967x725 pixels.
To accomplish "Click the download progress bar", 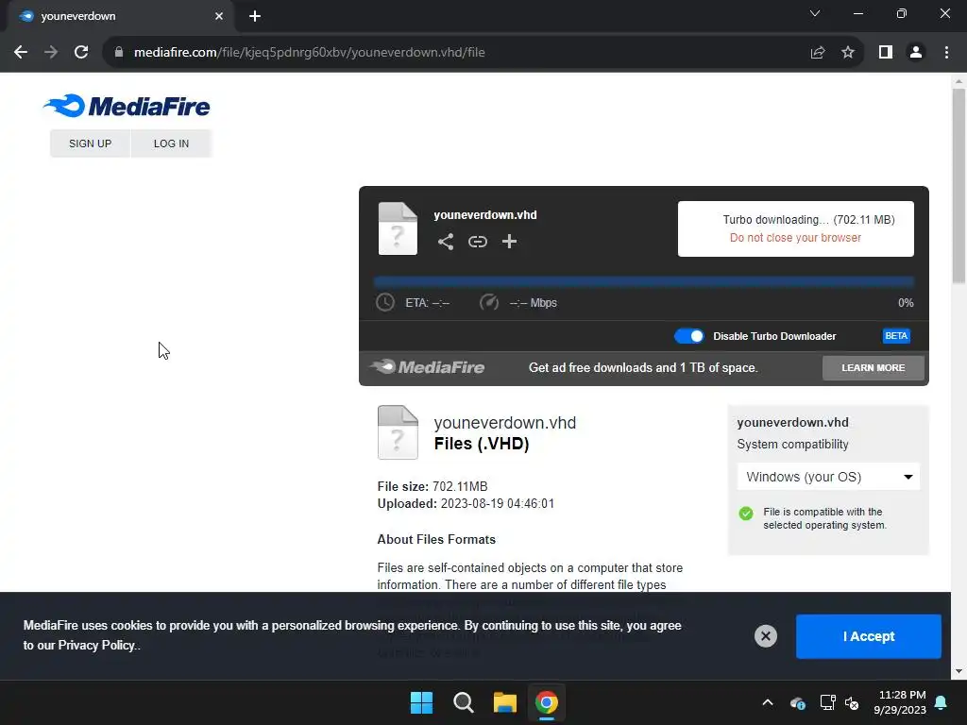I will tap(643, 281).
